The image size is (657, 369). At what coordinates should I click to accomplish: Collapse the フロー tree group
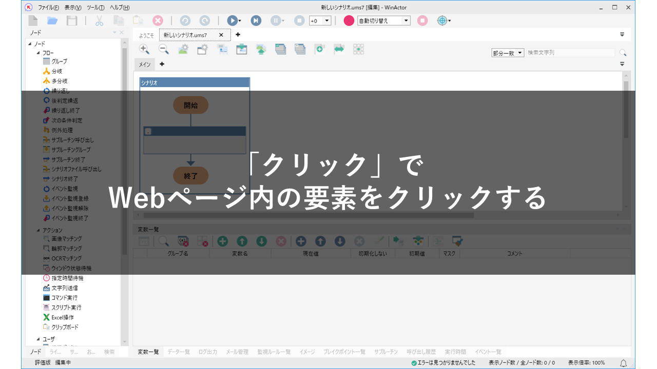38,53
